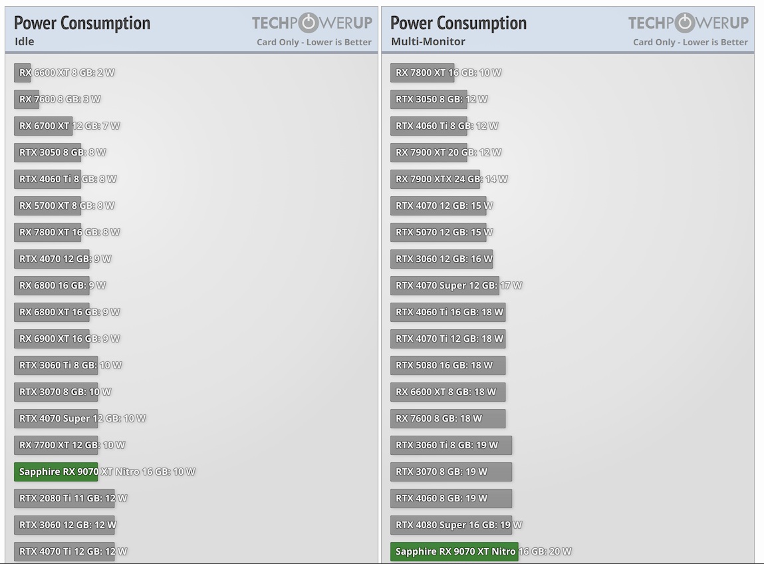Select the RX 7600 8 GB: 3 W bar
This screenshot has height=564, width=764.
27,100
